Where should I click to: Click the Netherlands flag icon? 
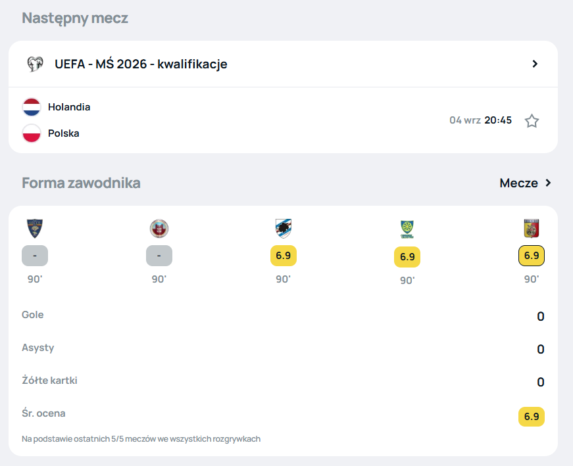click(x=32, y=107)
